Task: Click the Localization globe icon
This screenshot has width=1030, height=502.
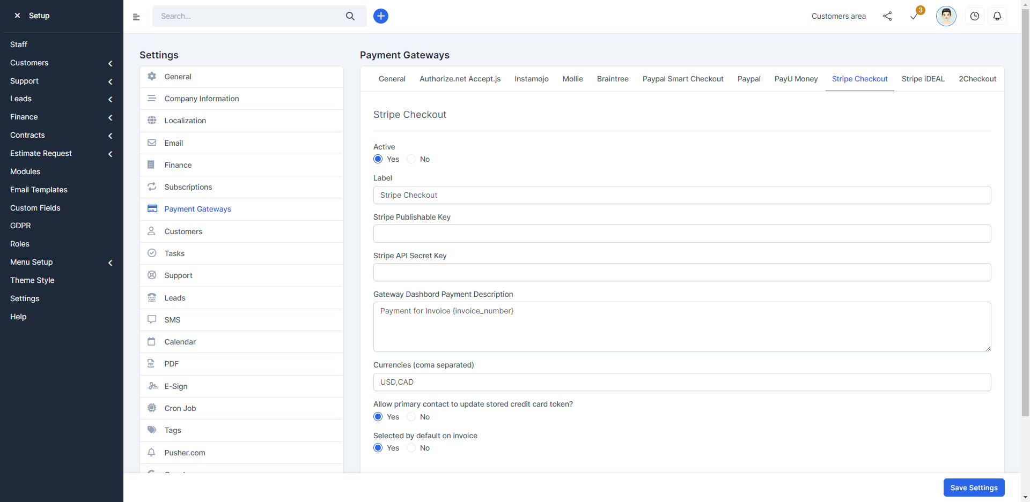Action: coord(152,121)
